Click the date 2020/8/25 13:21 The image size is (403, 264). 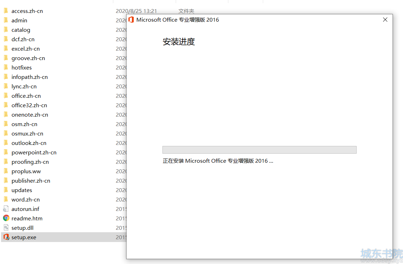pos(136,11)
